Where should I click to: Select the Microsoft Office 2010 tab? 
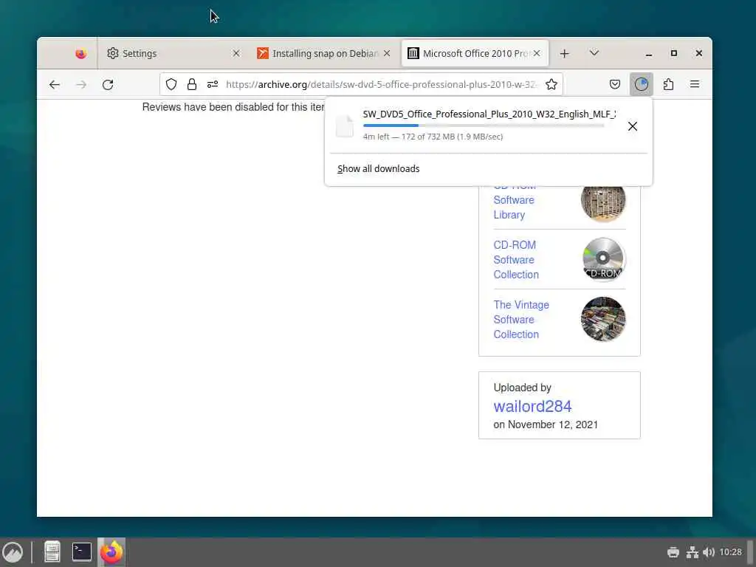pos(475,53)
